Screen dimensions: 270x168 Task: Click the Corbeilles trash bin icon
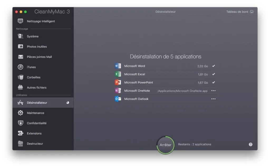[x=21, y=77]
